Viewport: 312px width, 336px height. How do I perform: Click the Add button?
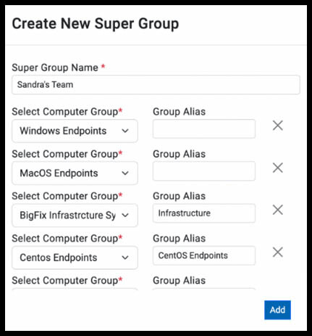[x=277, y=310]
